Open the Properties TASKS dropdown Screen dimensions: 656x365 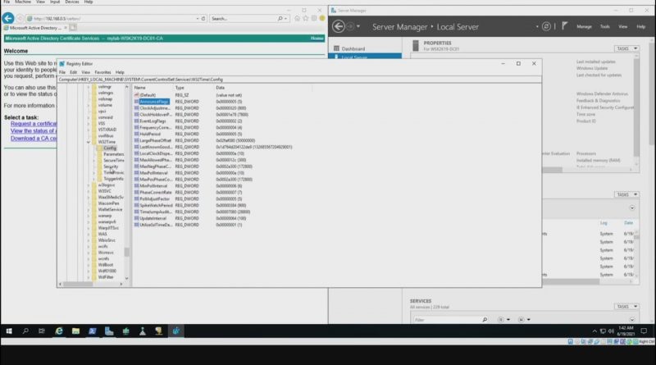(x=626, y=48)
